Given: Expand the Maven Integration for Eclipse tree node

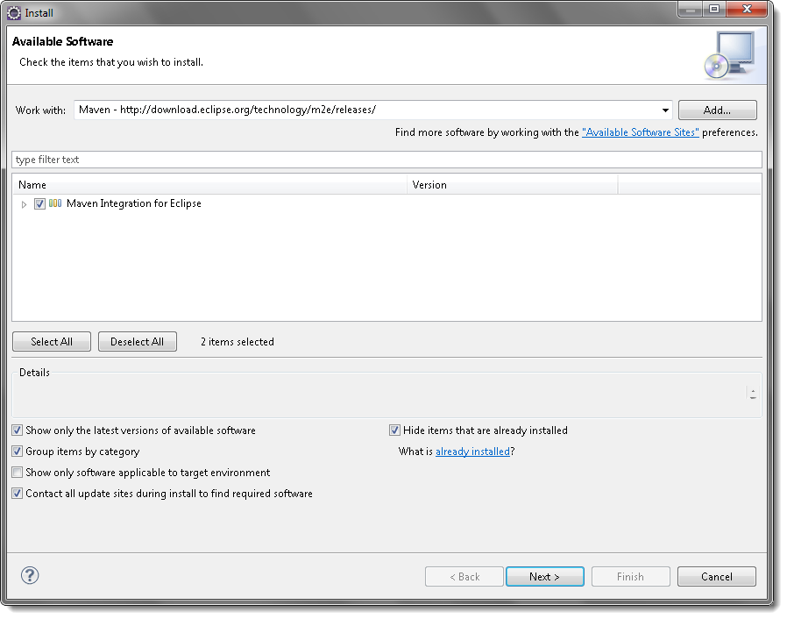Looking at the screenshot, I should (x=24, y=204).
